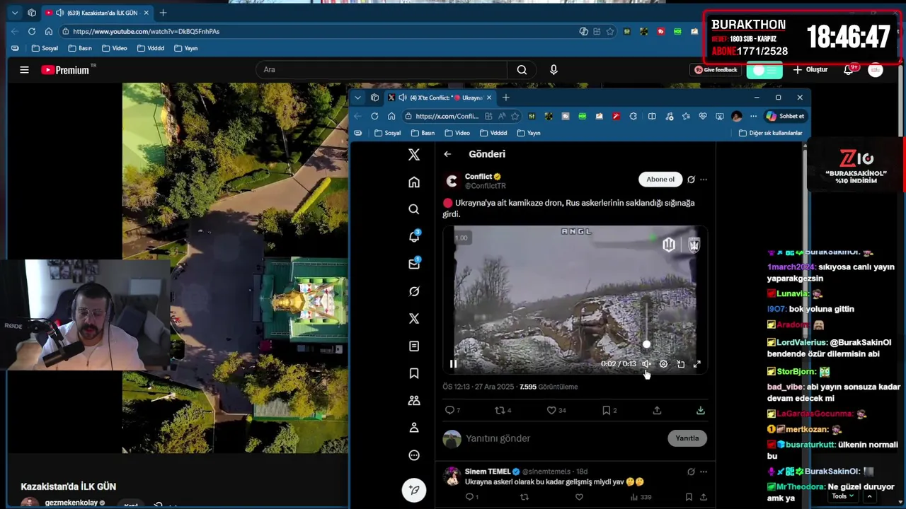Favorite the x.com page with star

coord(515,116)
